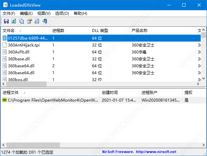Click the 2021-01-07 15:4... creation time cell

[x=119, y=100]
